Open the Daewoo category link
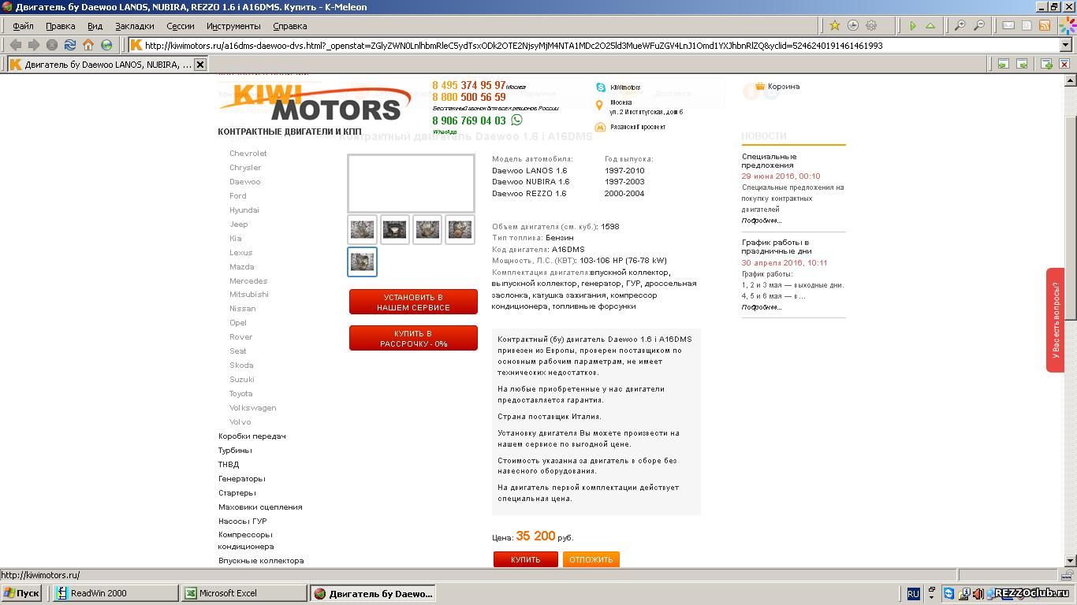This screenshot has width=1077, height=605. click(x=245, y=182)
